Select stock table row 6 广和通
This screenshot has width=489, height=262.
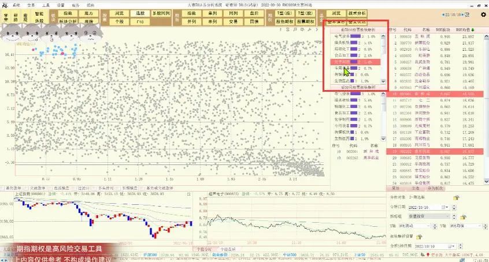click(x=435, y=68)
